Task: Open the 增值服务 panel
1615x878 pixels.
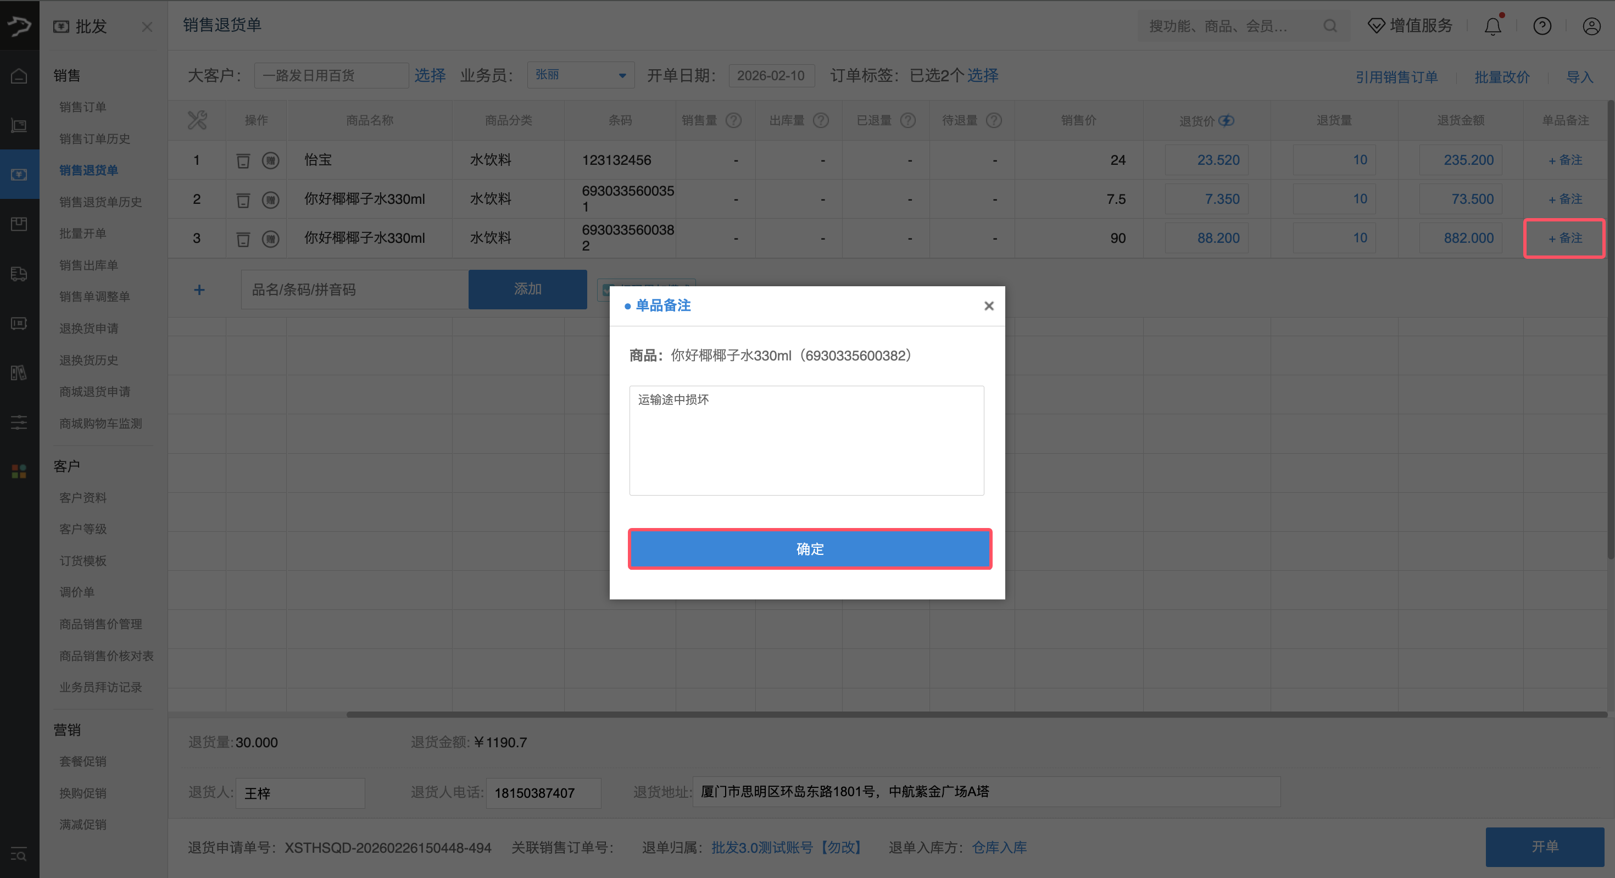Action: 1410,26
